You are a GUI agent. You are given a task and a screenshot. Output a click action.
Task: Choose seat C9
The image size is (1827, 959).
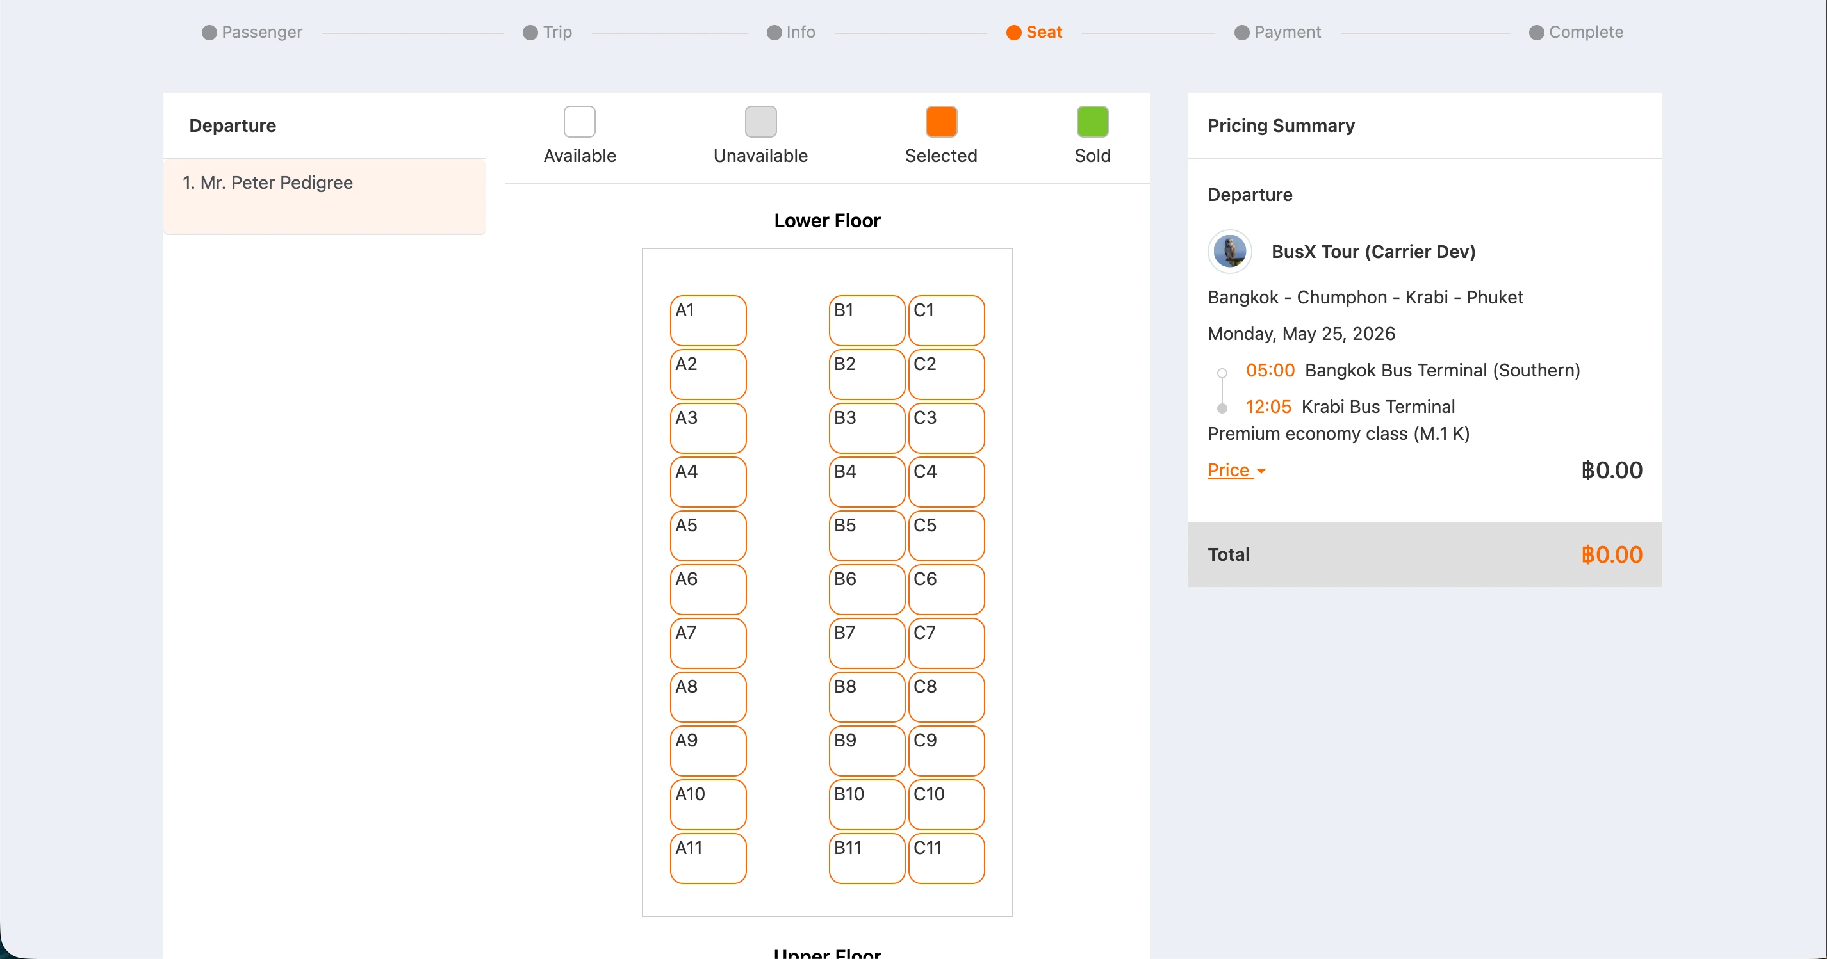point(946,752)
